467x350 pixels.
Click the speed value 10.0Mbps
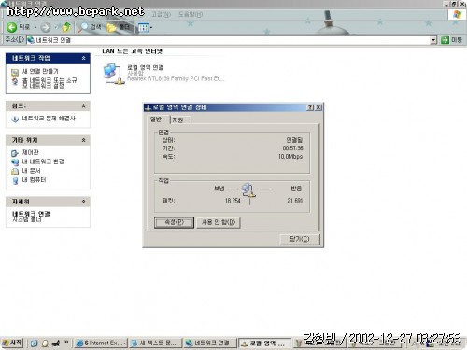tap(290, 156)
